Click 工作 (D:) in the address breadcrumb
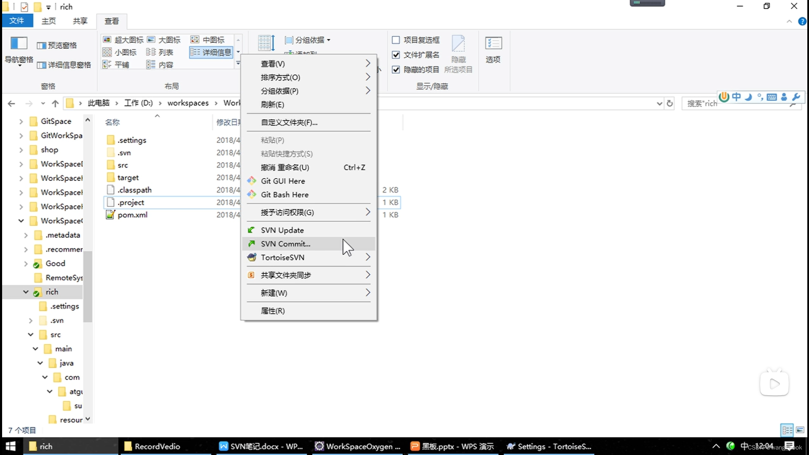Viewport: 809px width, 455px height. click(x=138, y=103)
